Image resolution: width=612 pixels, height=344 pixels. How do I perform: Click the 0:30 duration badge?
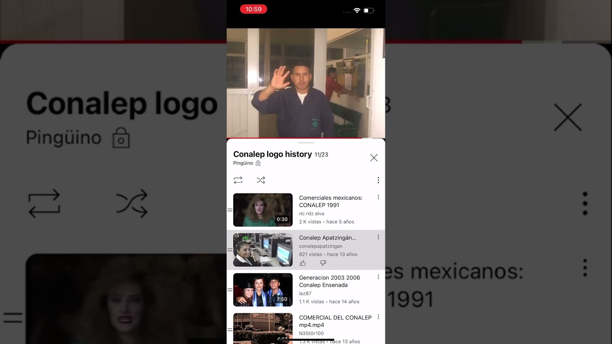[282, 219]
